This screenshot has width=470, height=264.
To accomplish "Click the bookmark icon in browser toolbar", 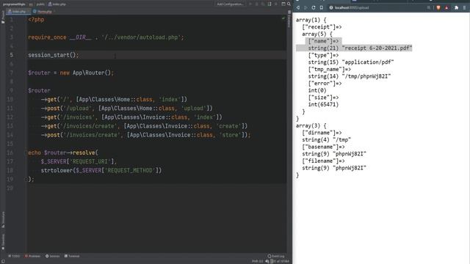I will (322, 7).
